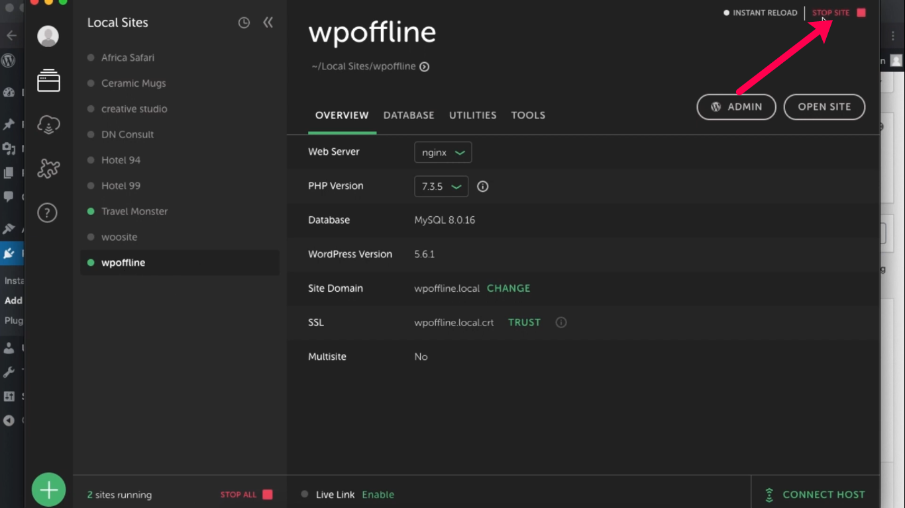
Task: Click Stop All running sites
Action: (246, 495)
